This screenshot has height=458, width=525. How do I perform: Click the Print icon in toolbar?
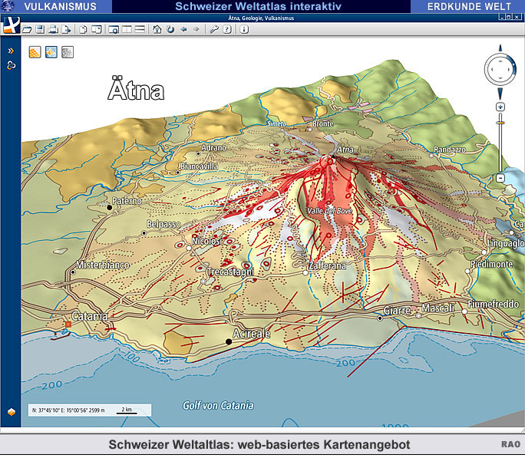click(x=53, y=29)
